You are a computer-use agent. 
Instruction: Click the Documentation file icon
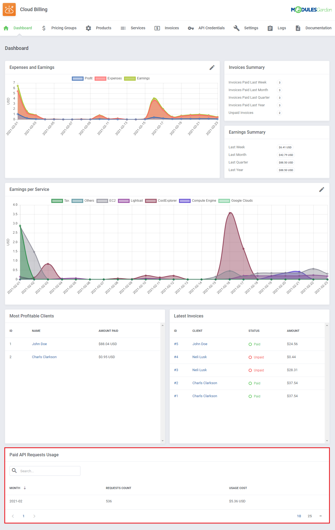click(x=298, y=28)
